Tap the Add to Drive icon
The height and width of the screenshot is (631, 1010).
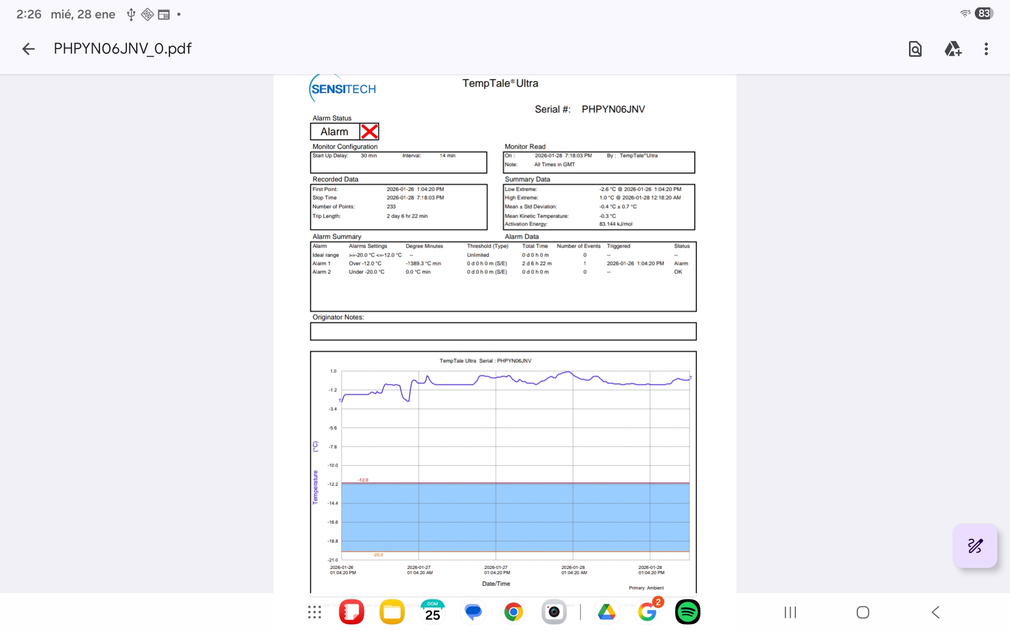tap(953, 49)
